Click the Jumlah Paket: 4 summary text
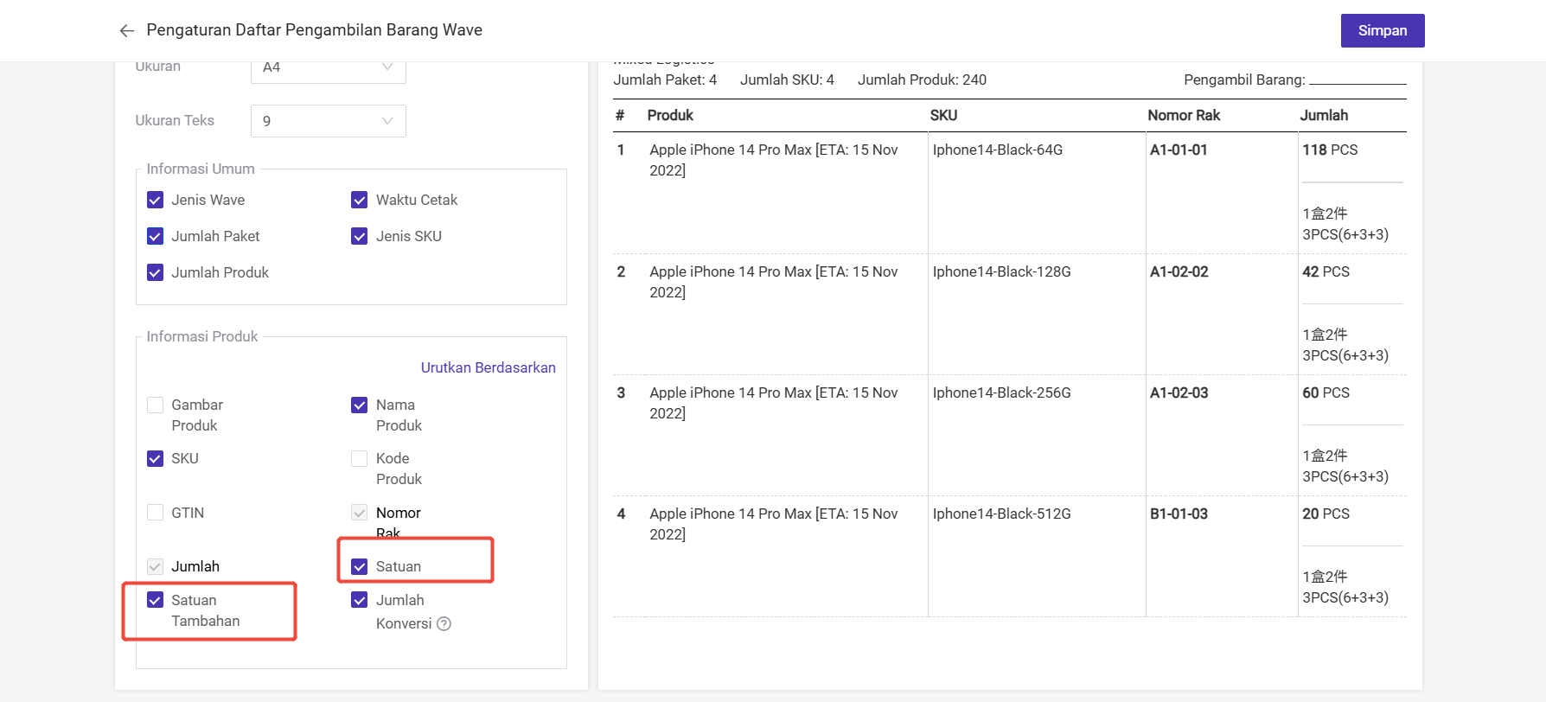 pyautogui.click(x=665, y=80)
